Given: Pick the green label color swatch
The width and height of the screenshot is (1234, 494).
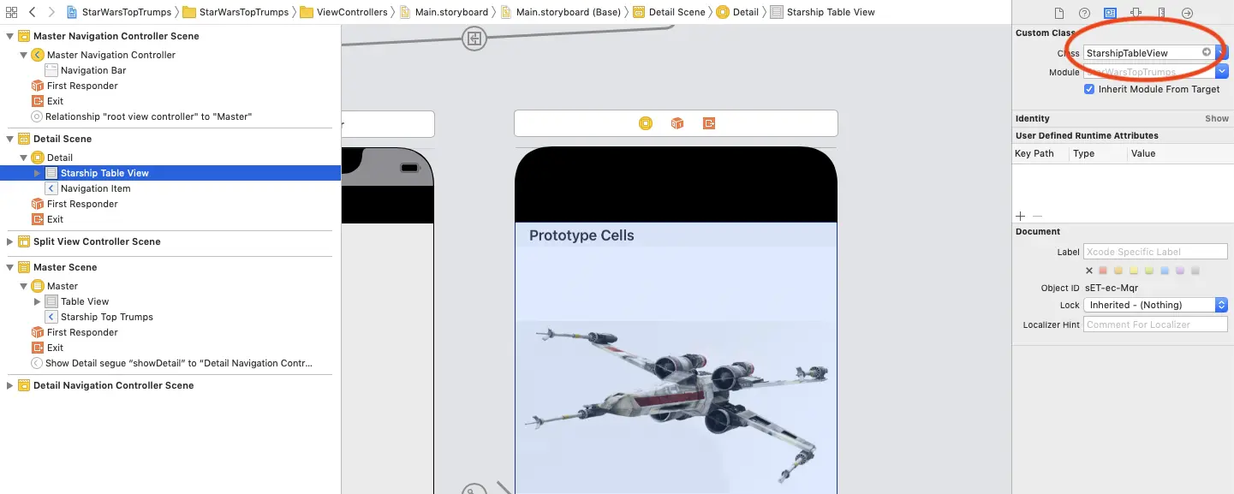Looking at the screenshot, I should tap(1149, 271).
